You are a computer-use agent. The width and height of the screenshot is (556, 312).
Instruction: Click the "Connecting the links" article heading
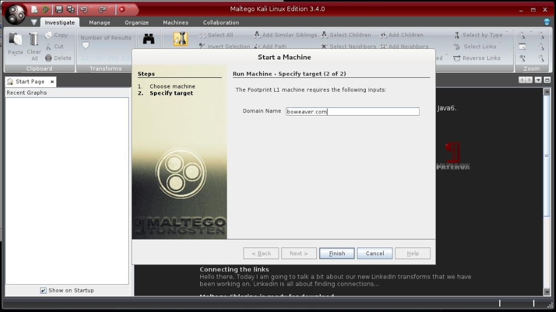tap(234, 269)
